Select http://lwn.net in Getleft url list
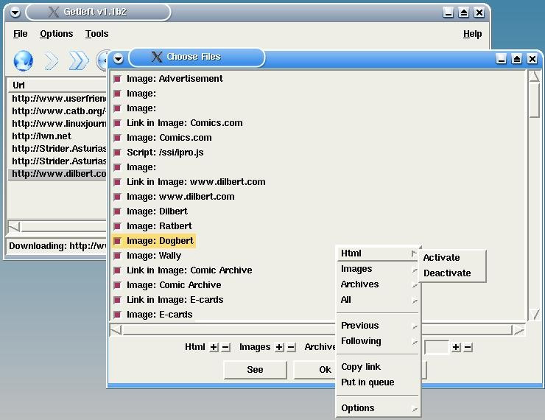This screenshot has width=545, height=420. pyautogui.click(x=57, y=136)
